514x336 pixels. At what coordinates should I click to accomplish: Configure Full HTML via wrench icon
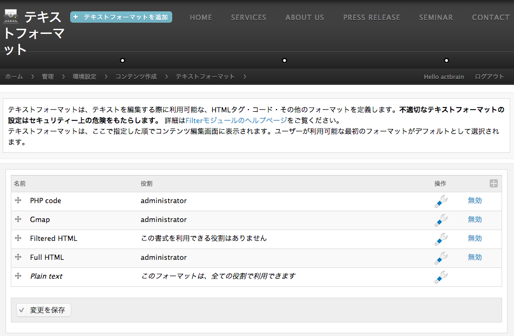pos(441,258)
